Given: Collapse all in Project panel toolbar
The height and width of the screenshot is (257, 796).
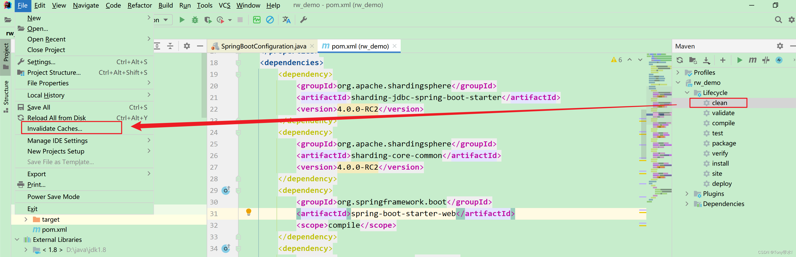Looking at the screenshot, I should 170,46.
